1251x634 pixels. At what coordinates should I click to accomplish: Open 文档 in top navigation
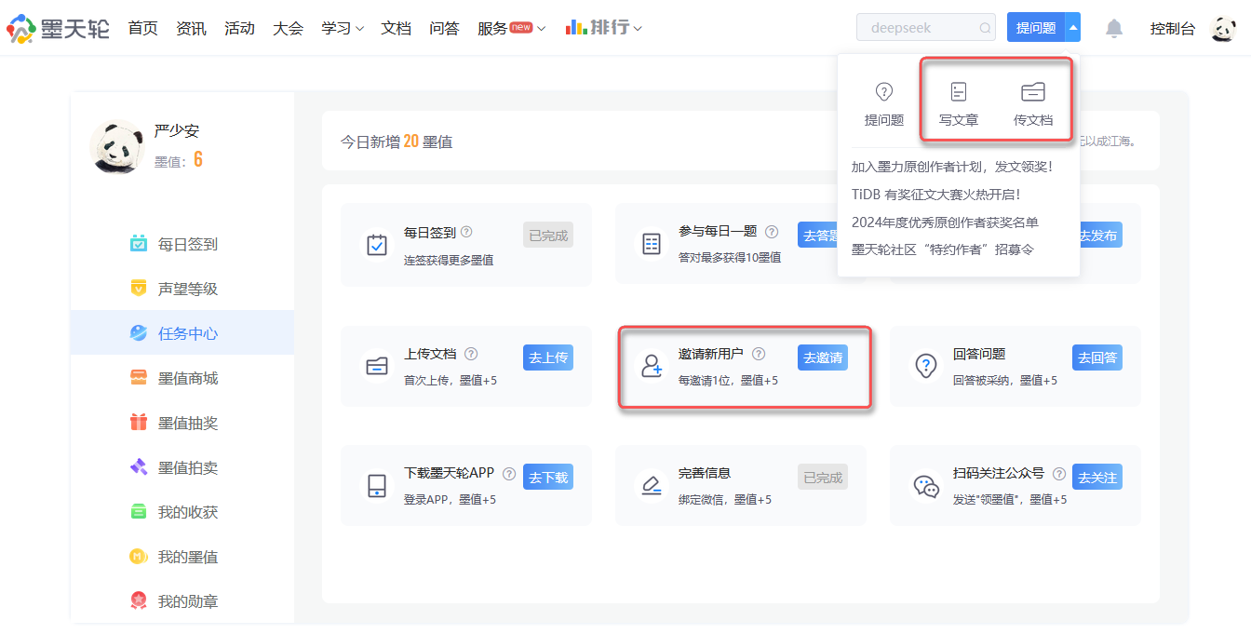point(396,28)
